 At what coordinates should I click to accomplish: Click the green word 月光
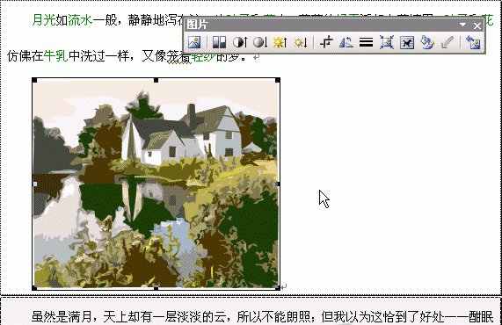tap(44, 20)
